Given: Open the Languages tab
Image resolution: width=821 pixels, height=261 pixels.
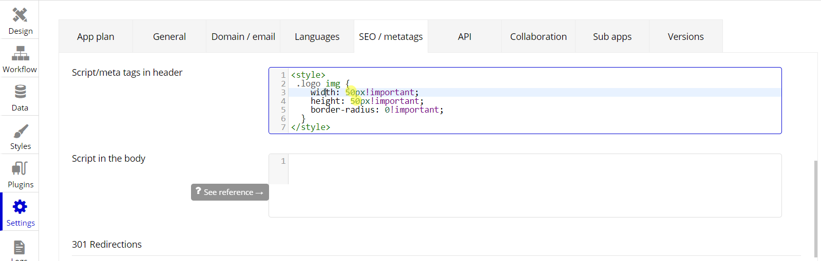Looking at the screenshot, I should (x=317, y=36).
